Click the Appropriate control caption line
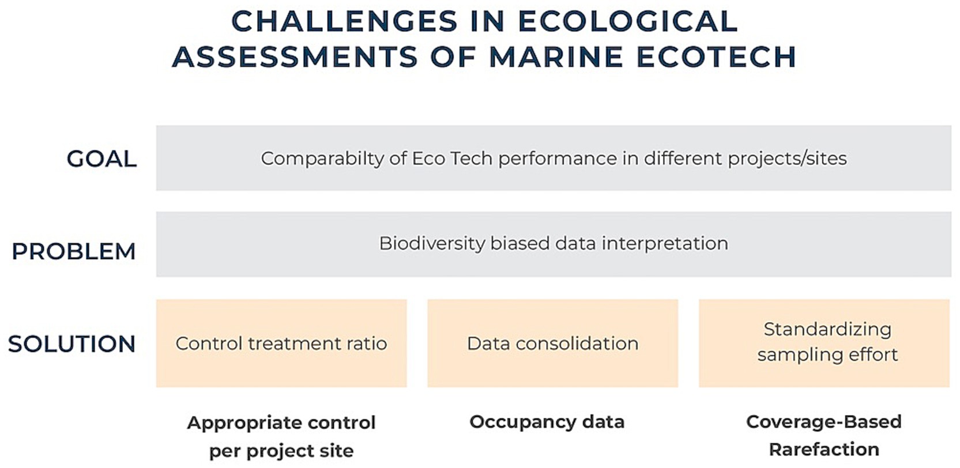960x468 pixels. pos(281,422)
